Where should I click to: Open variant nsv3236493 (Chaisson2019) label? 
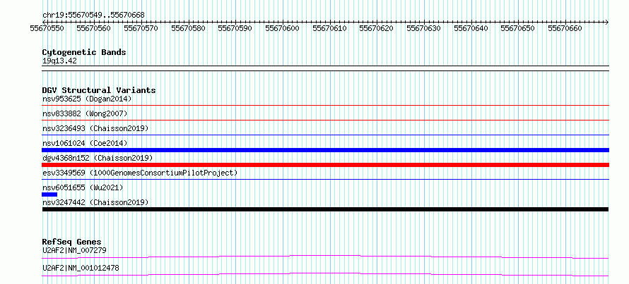[x=95, y=128]
